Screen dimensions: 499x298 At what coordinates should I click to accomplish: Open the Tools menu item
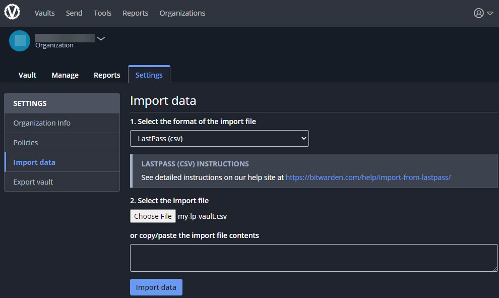pyautogui.click(x=102, y=13)
